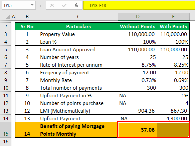Click the 37.06 benefit result cell
The image size is (195, 146).
click(x=138, y=130)
